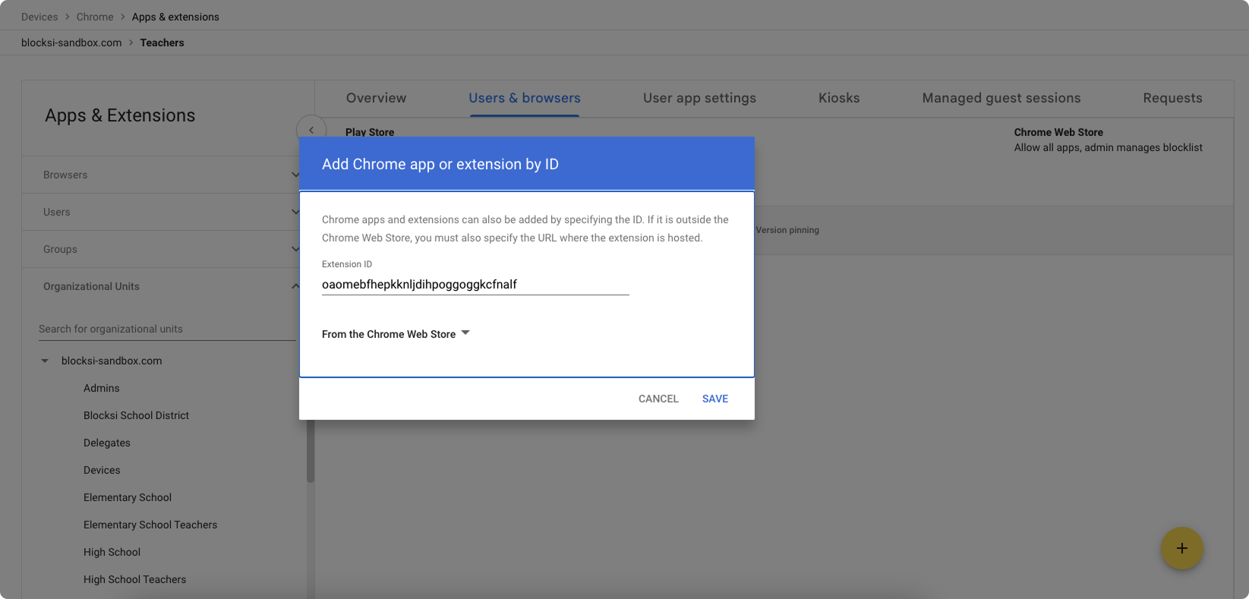Collapse the blocksi-sandbox.com tree node
The height and width of the screenshot is (599, 1249).
click(x=45, y=361)
